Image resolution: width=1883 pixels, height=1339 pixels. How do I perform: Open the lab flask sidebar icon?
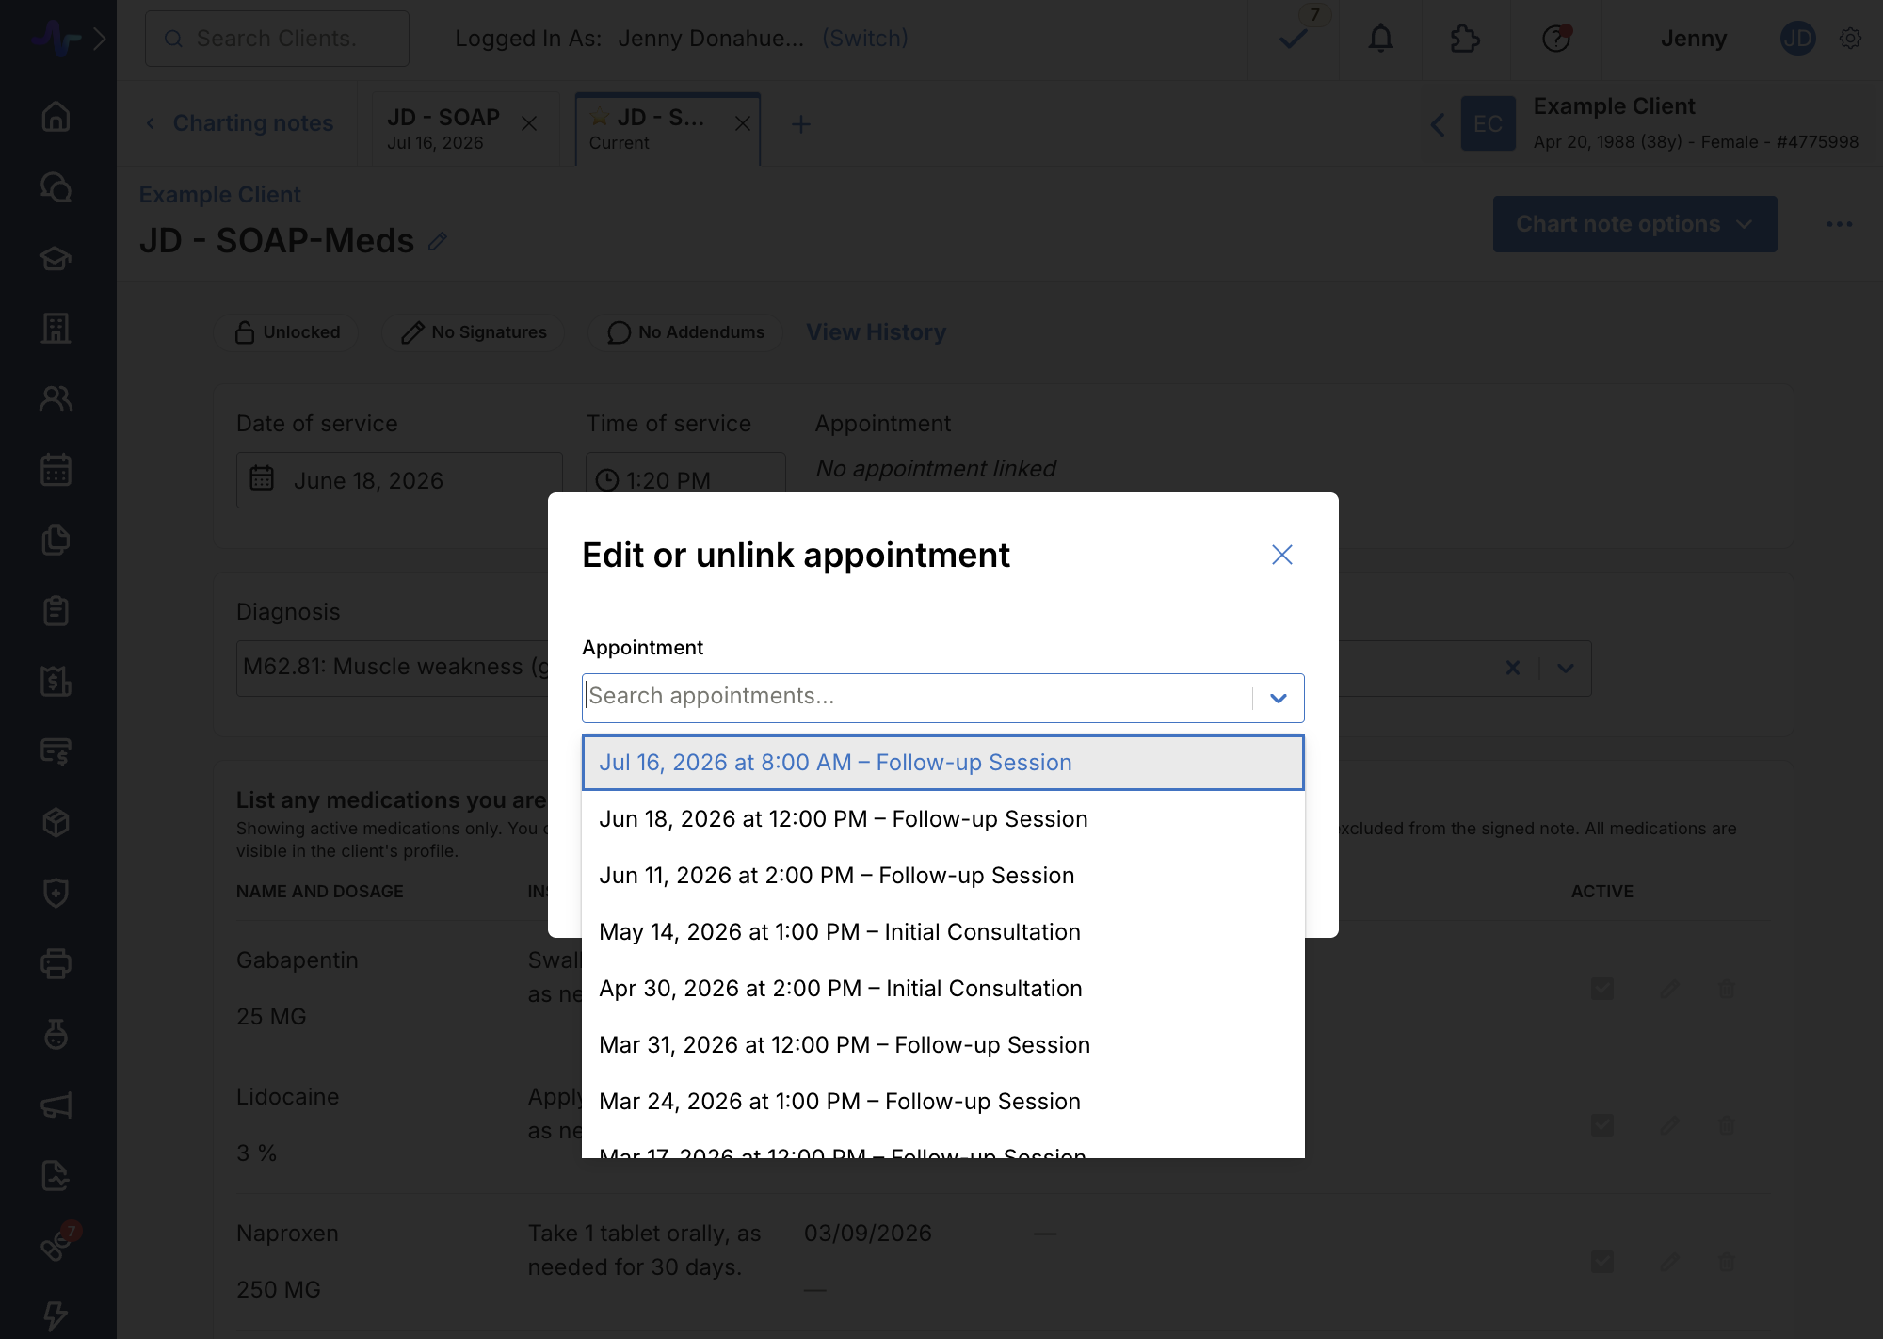click(x=56, y=1035)
